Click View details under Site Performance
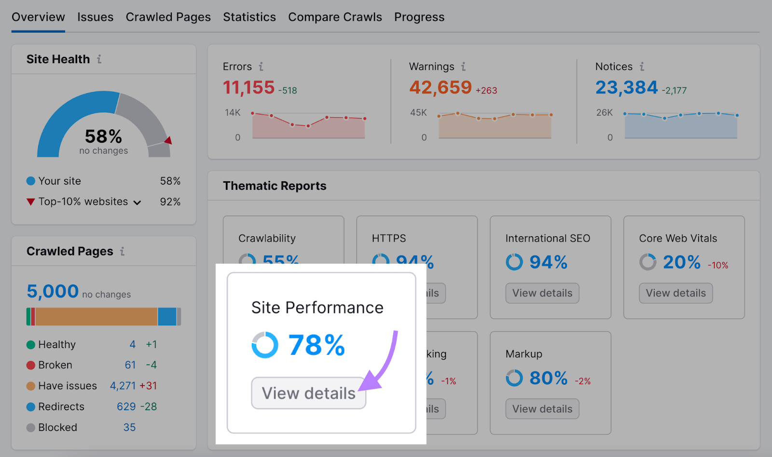 [x=308, y=393]
